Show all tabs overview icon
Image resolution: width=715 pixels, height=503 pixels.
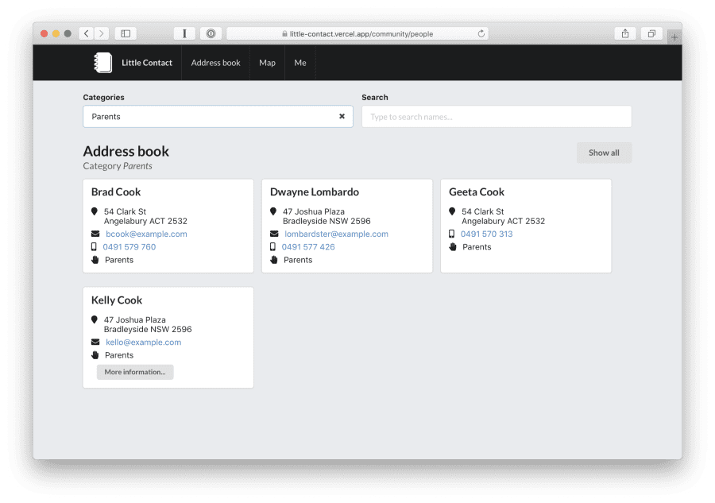click(651, 33)
